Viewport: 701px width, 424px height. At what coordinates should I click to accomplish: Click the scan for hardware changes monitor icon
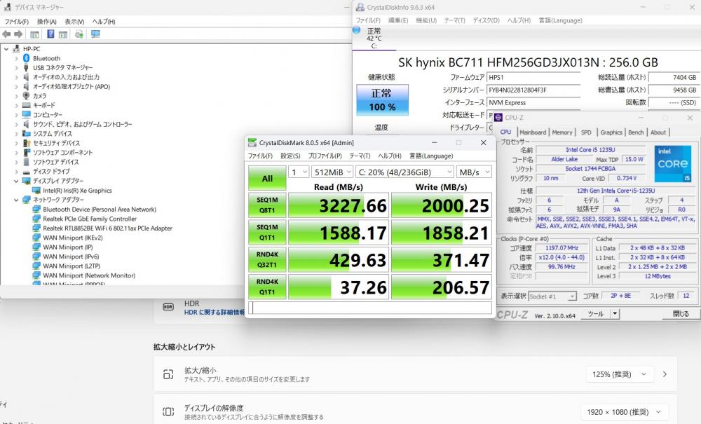95,34
